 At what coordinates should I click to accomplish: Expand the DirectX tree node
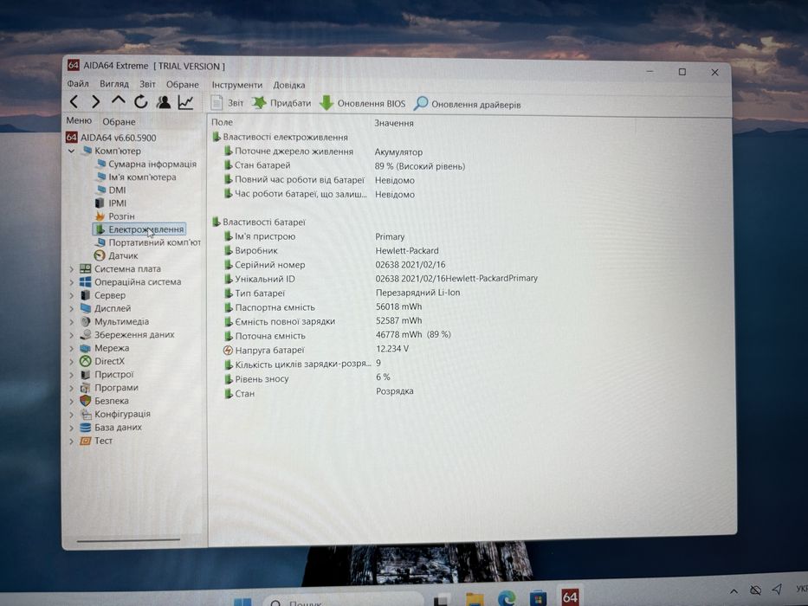coord(72,361)
